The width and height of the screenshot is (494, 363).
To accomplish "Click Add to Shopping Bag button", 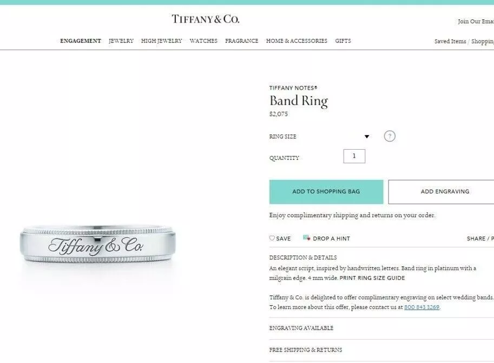I will tap(326, 192).
